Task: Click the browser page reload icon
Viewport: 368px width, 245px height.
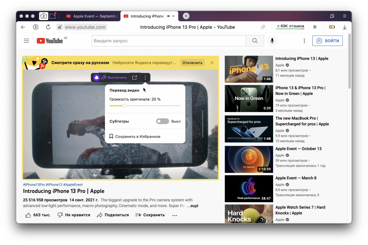Action: (x=48, y=27)
